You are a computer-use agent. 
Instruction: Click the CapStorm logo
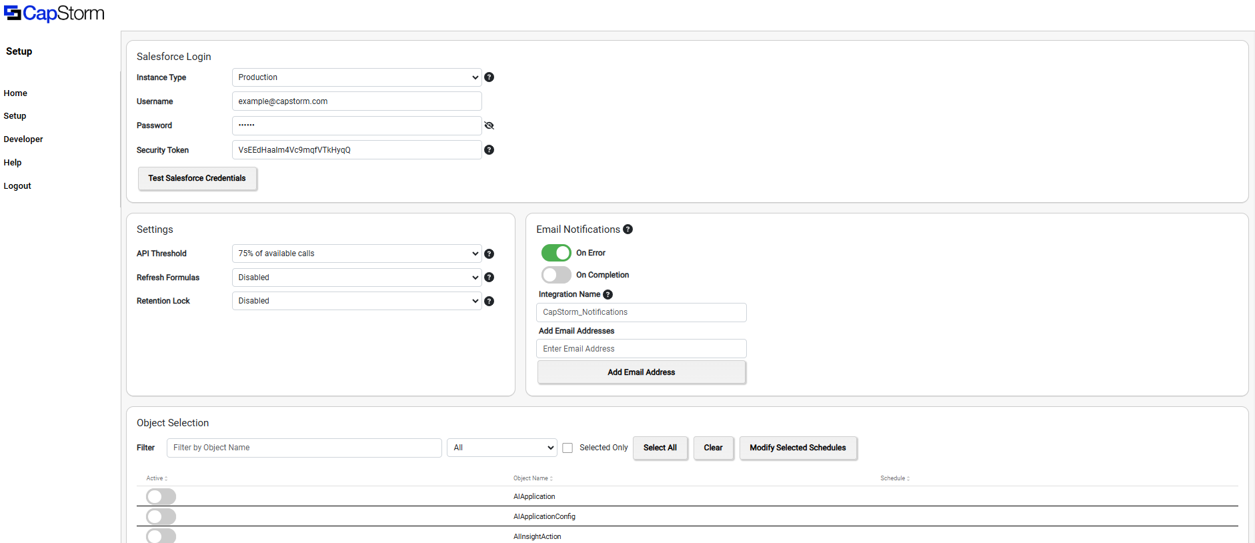(x=54, y=13)
